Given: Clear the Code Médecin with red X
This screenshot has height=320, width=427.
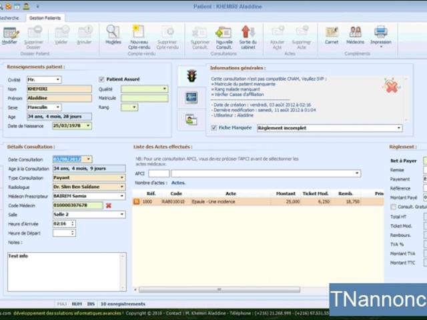Looking at the screenshot, I should (x=108, y=205).
